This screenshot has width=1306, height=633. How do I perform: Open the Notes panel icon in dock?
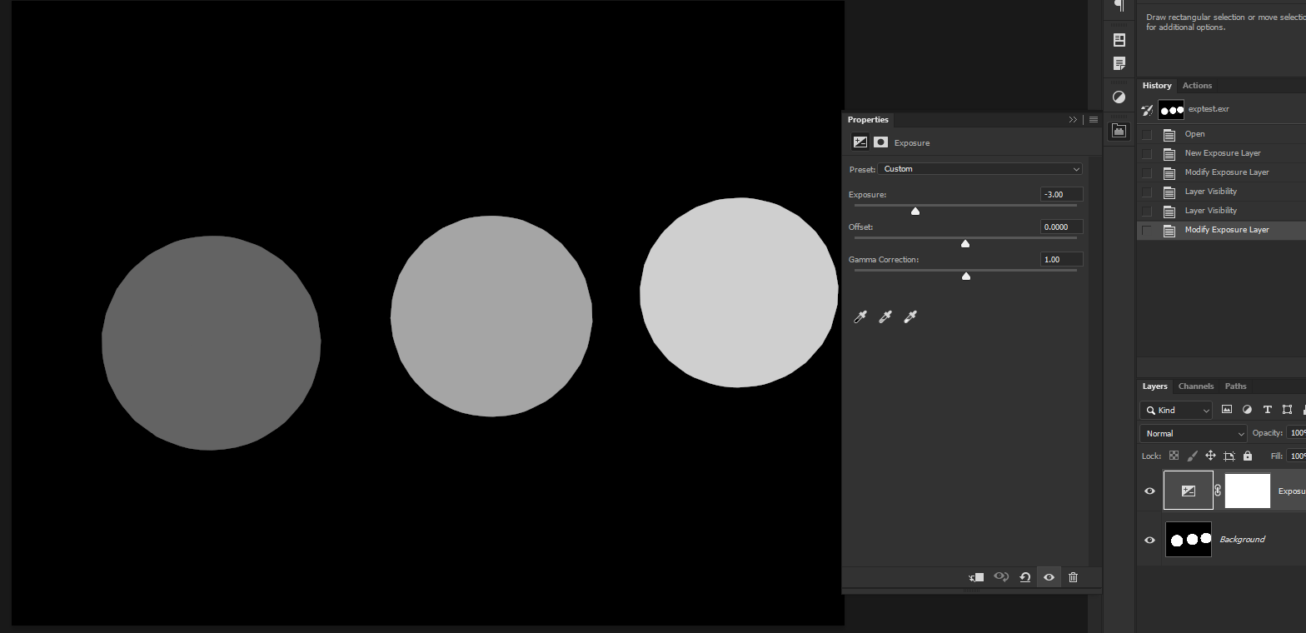pyautogui.click(x=1119, y=63)
